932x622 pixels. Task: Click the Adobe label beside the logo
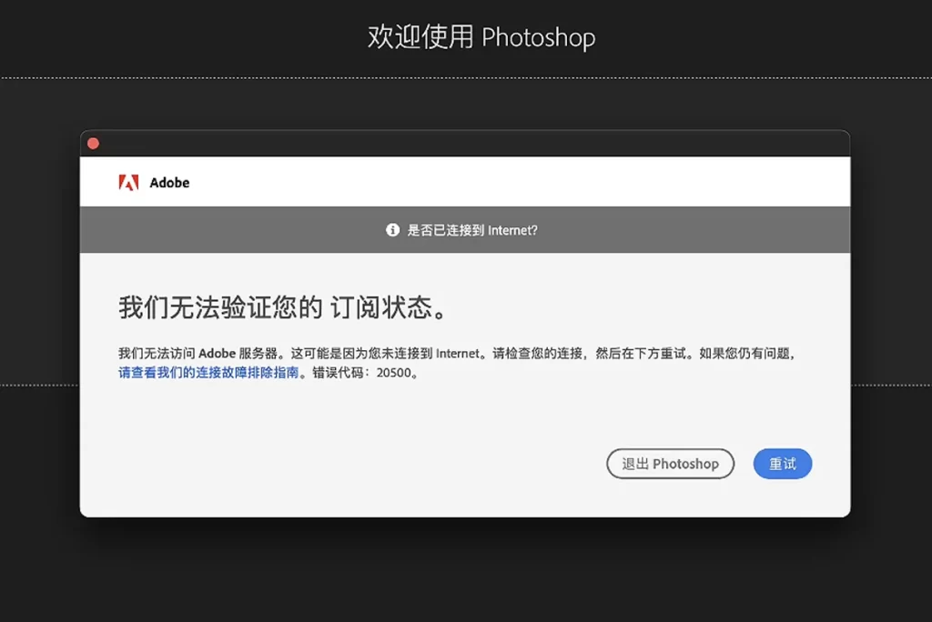point(168,182)
